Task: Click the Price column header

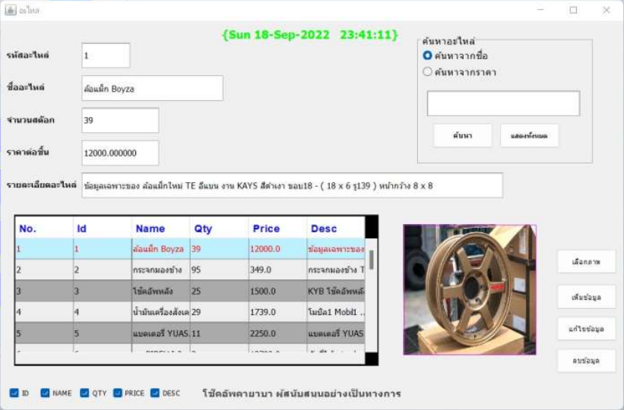Action: (277, 229)
